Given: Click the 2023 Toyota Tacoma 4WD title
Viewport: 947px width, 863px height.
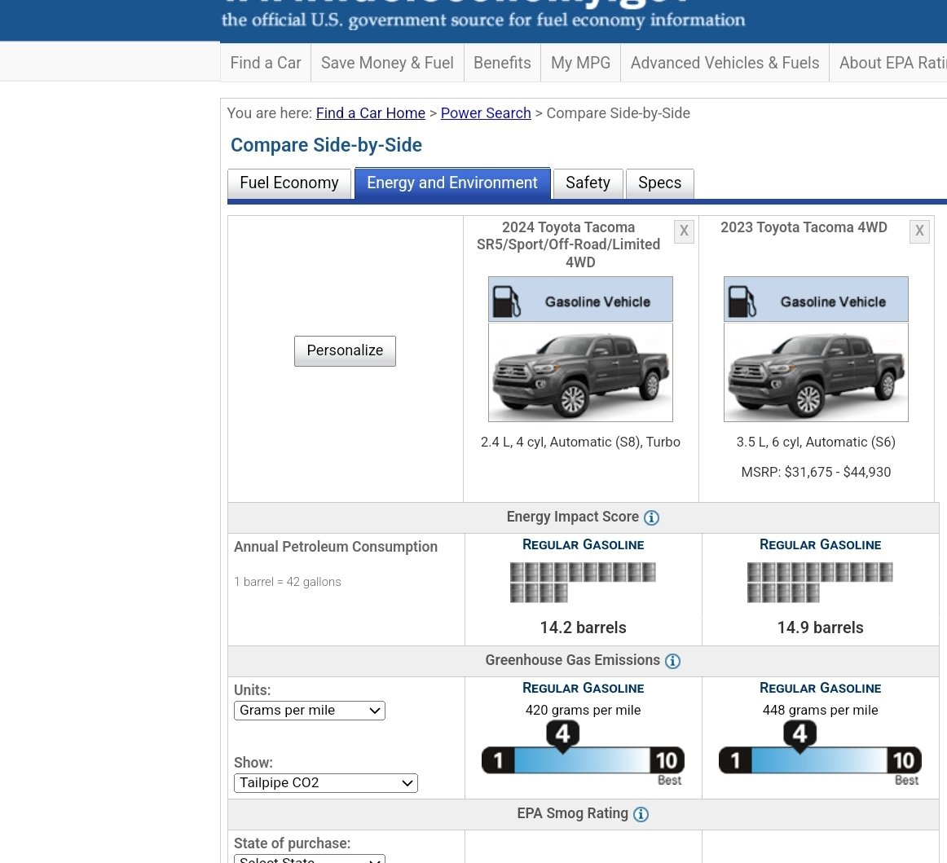Looking at the screenshot, I should pos(804,227).
